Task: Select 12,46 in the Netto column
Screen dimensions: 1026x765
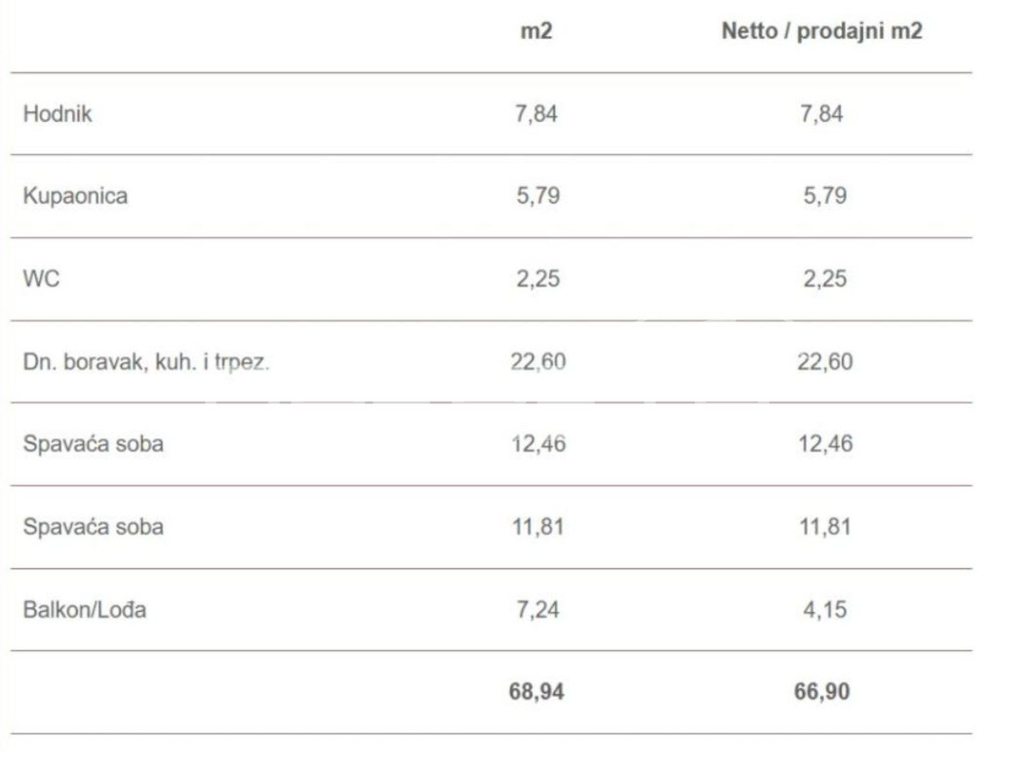Action: point(825,444)
